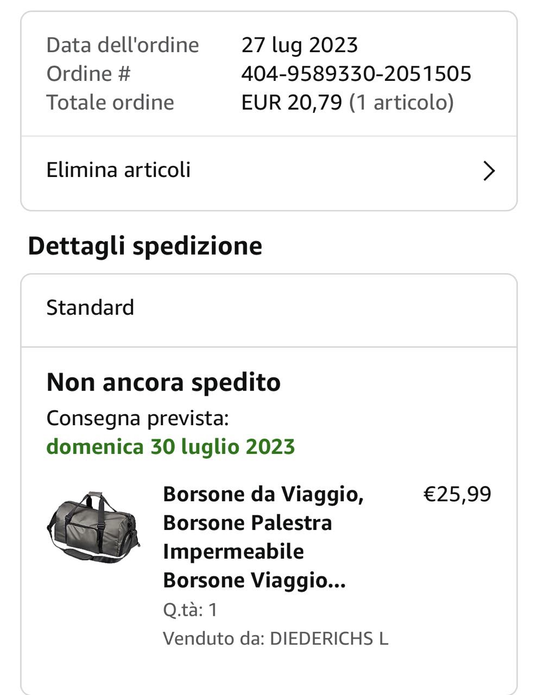Click the order date 27 lug 2023
The height and width of the screenshot is (695, 538).
pos(300,45)
